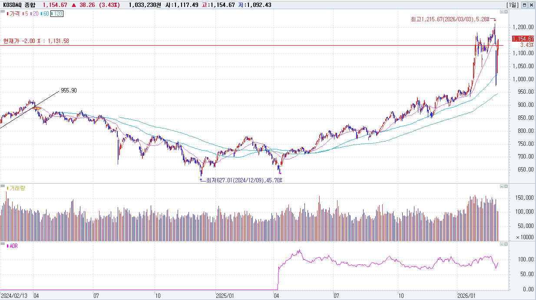This screenshot has width=536, height=300.
Task: Click the red 1,154.67 price tag on axis
Action: (x=523, y=39)
